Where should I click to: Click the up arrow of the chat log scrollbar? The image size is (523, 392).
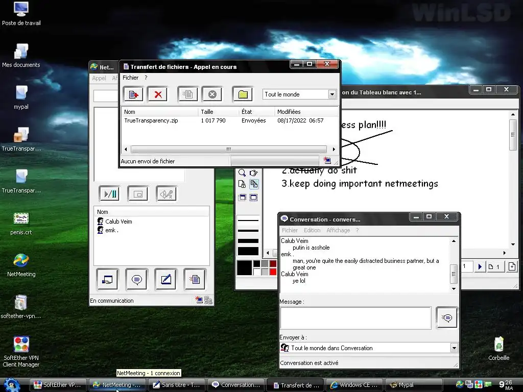(x=454, y=241)
